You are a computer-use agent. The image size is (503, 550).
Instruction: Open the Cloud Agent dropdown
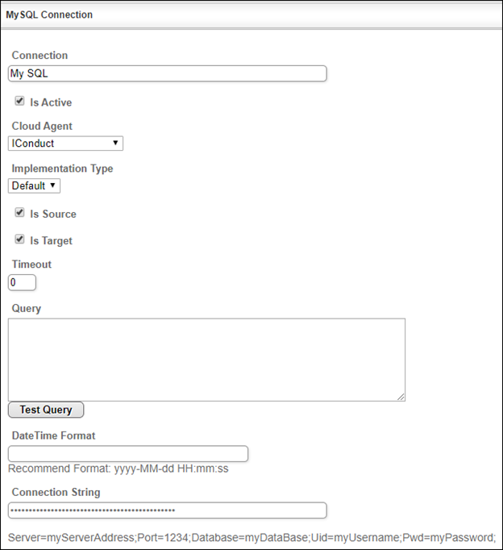[x=65, y=144]
